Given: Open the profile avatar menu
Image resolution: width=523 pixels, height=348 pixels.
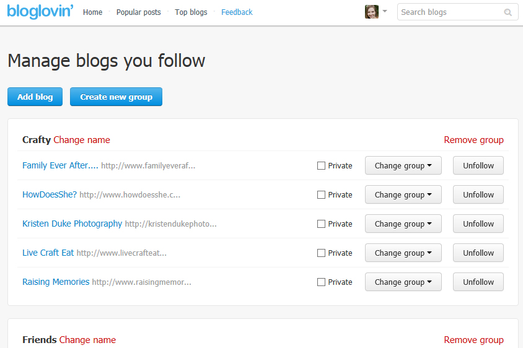Looking at the screenshot, I should 372,12.
